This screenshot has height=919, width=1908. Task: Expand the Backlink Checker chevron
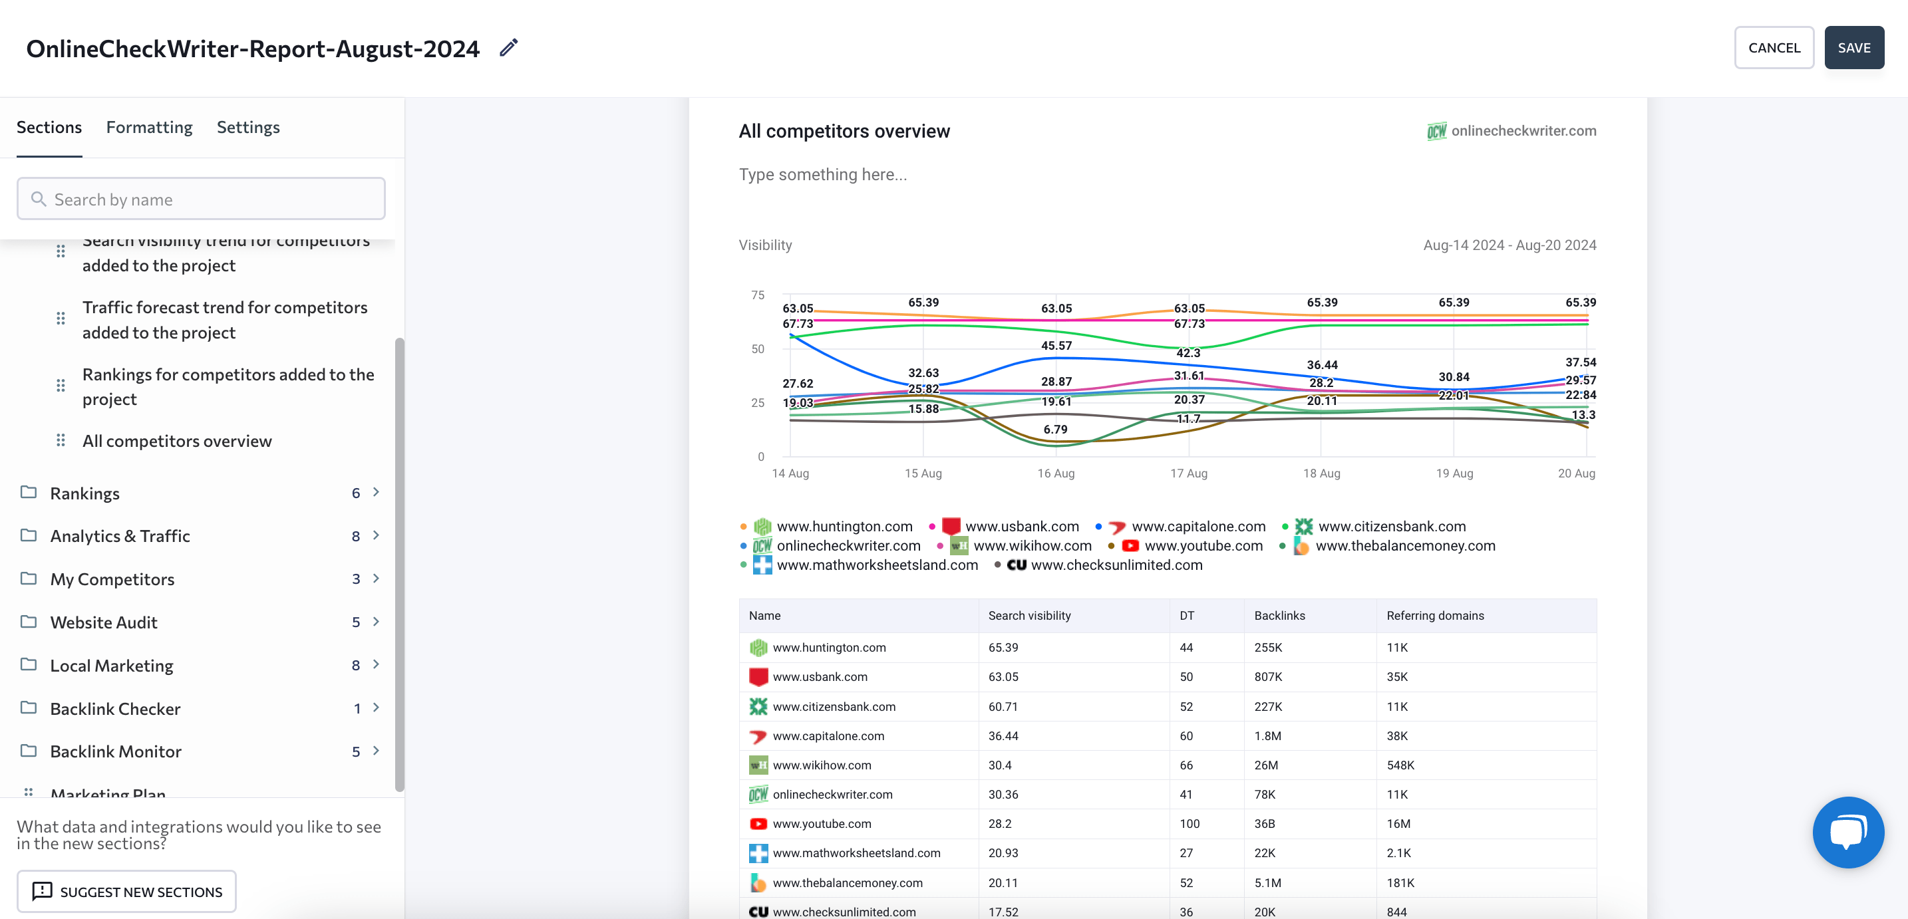pyautogui.click(x=377, y=708)
